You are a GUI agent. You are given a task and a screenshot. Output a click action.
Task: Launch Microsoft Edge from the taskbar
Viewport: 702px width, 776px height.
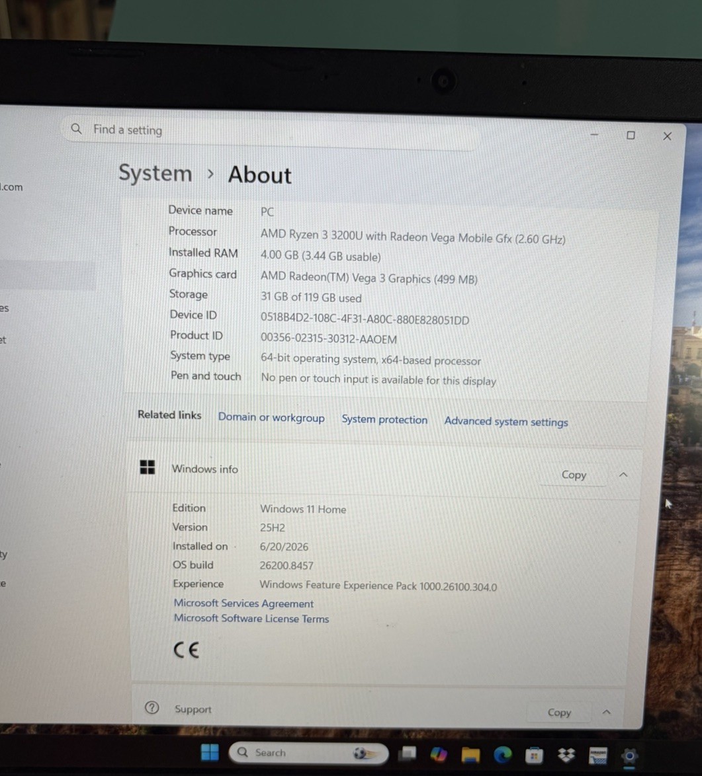coord(502,754)
